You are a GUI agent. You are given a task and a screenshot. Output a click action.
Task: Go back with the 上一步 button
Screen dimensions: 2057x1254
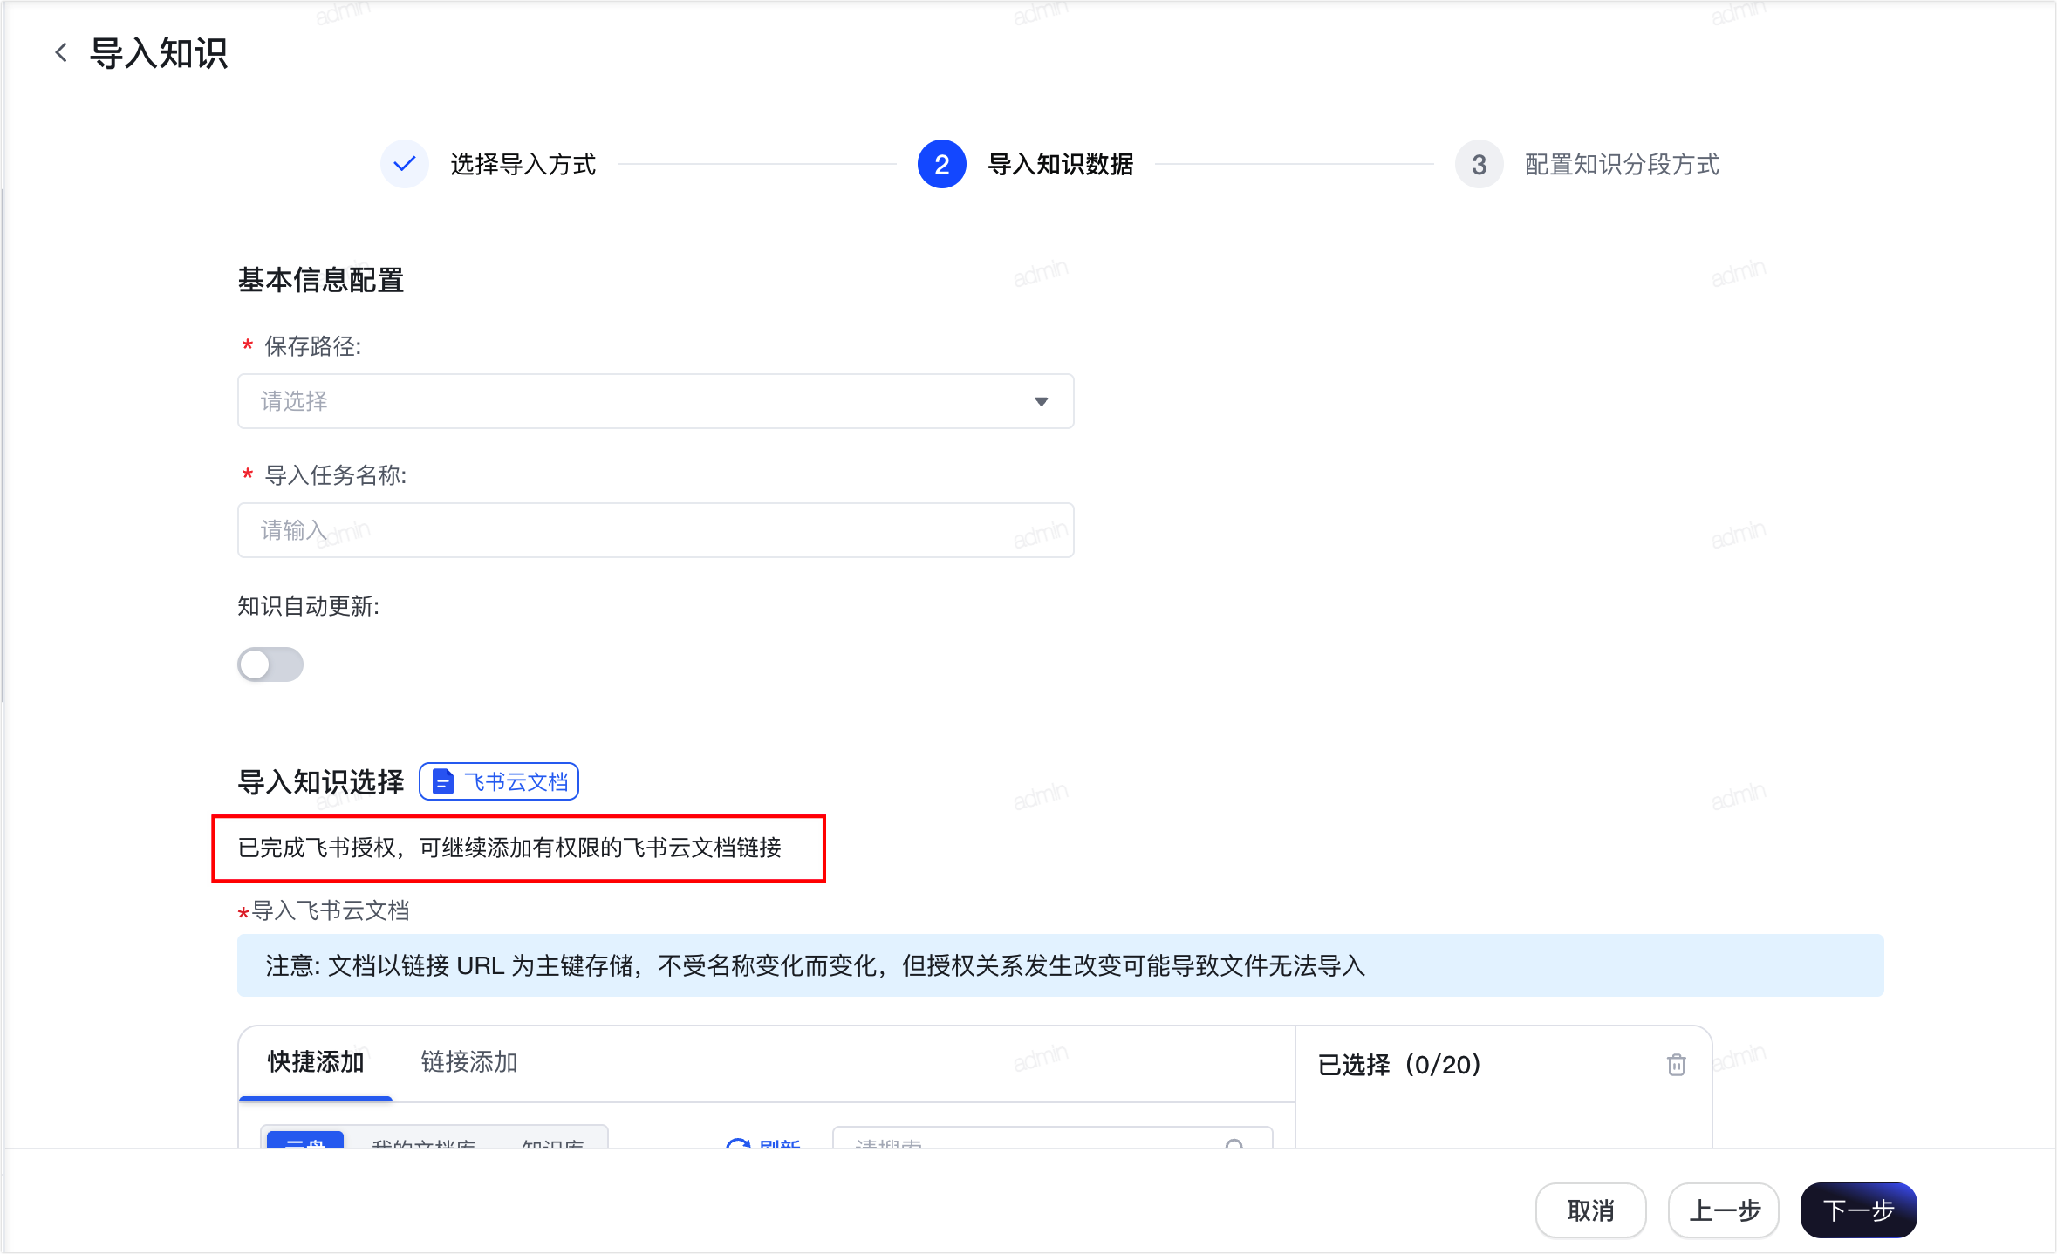click(x=1723, y=1210)
